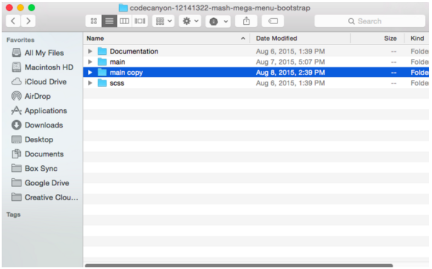Click the Documentation folder name
This screenshot has width=432, height=269.
click(134, 51)
